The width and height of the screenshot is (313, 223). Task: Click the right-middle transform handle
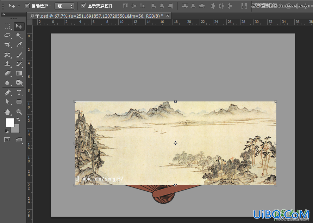[276, 143]
